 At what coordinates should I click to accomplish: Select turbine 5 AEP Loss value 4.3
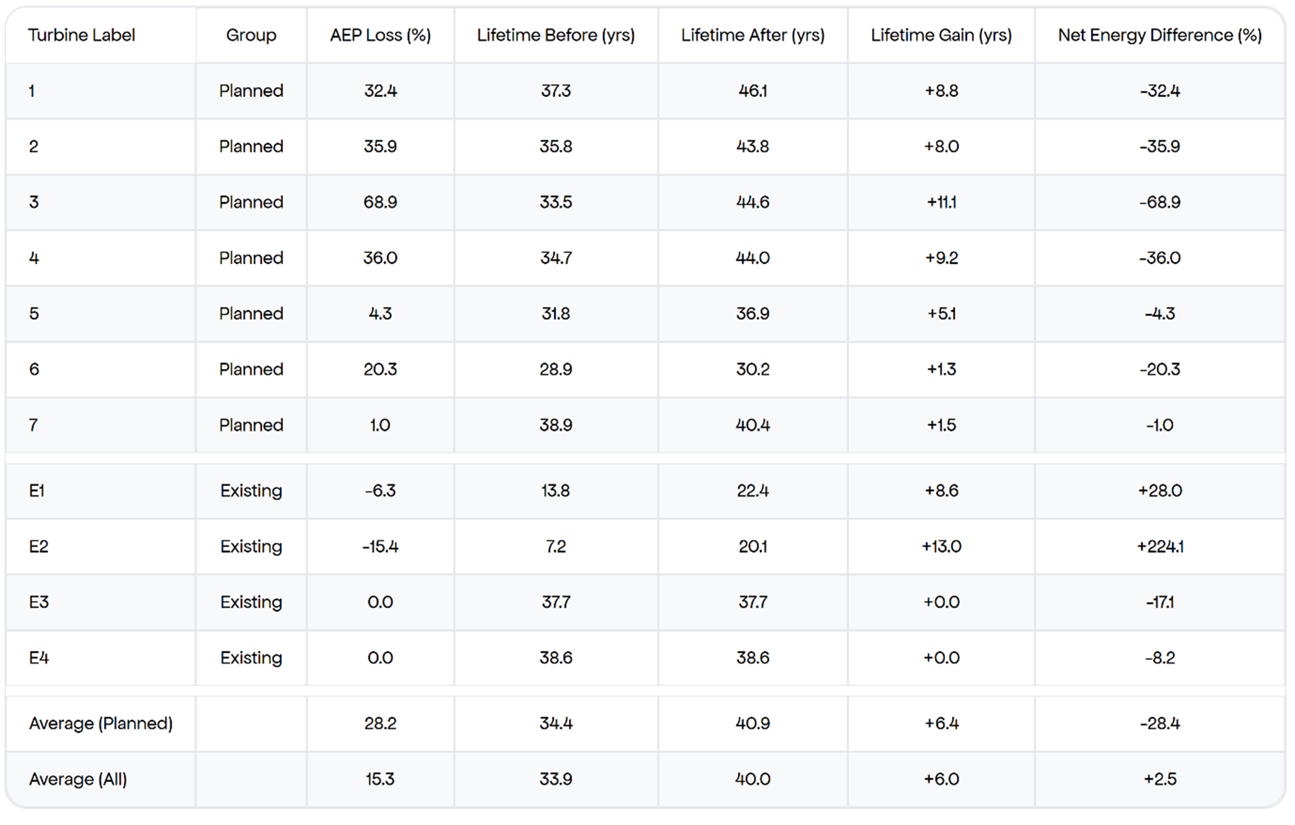tap(380, 313)
